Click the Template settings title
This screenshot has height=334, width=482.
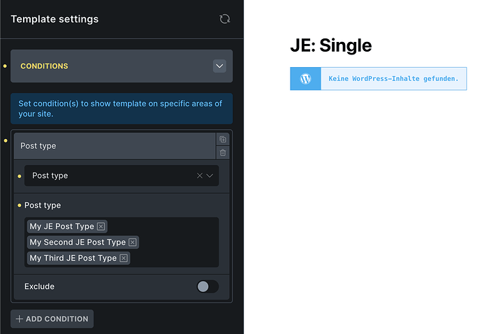tap(54, 19)
